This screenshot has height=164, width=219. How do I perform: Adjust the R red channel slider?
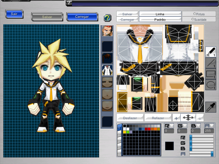coord(201,137)
